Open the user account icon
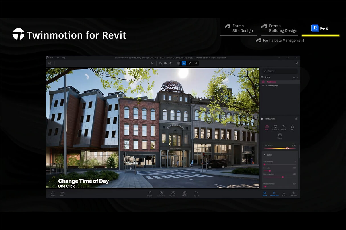346x230 pixels. [296, 63]
